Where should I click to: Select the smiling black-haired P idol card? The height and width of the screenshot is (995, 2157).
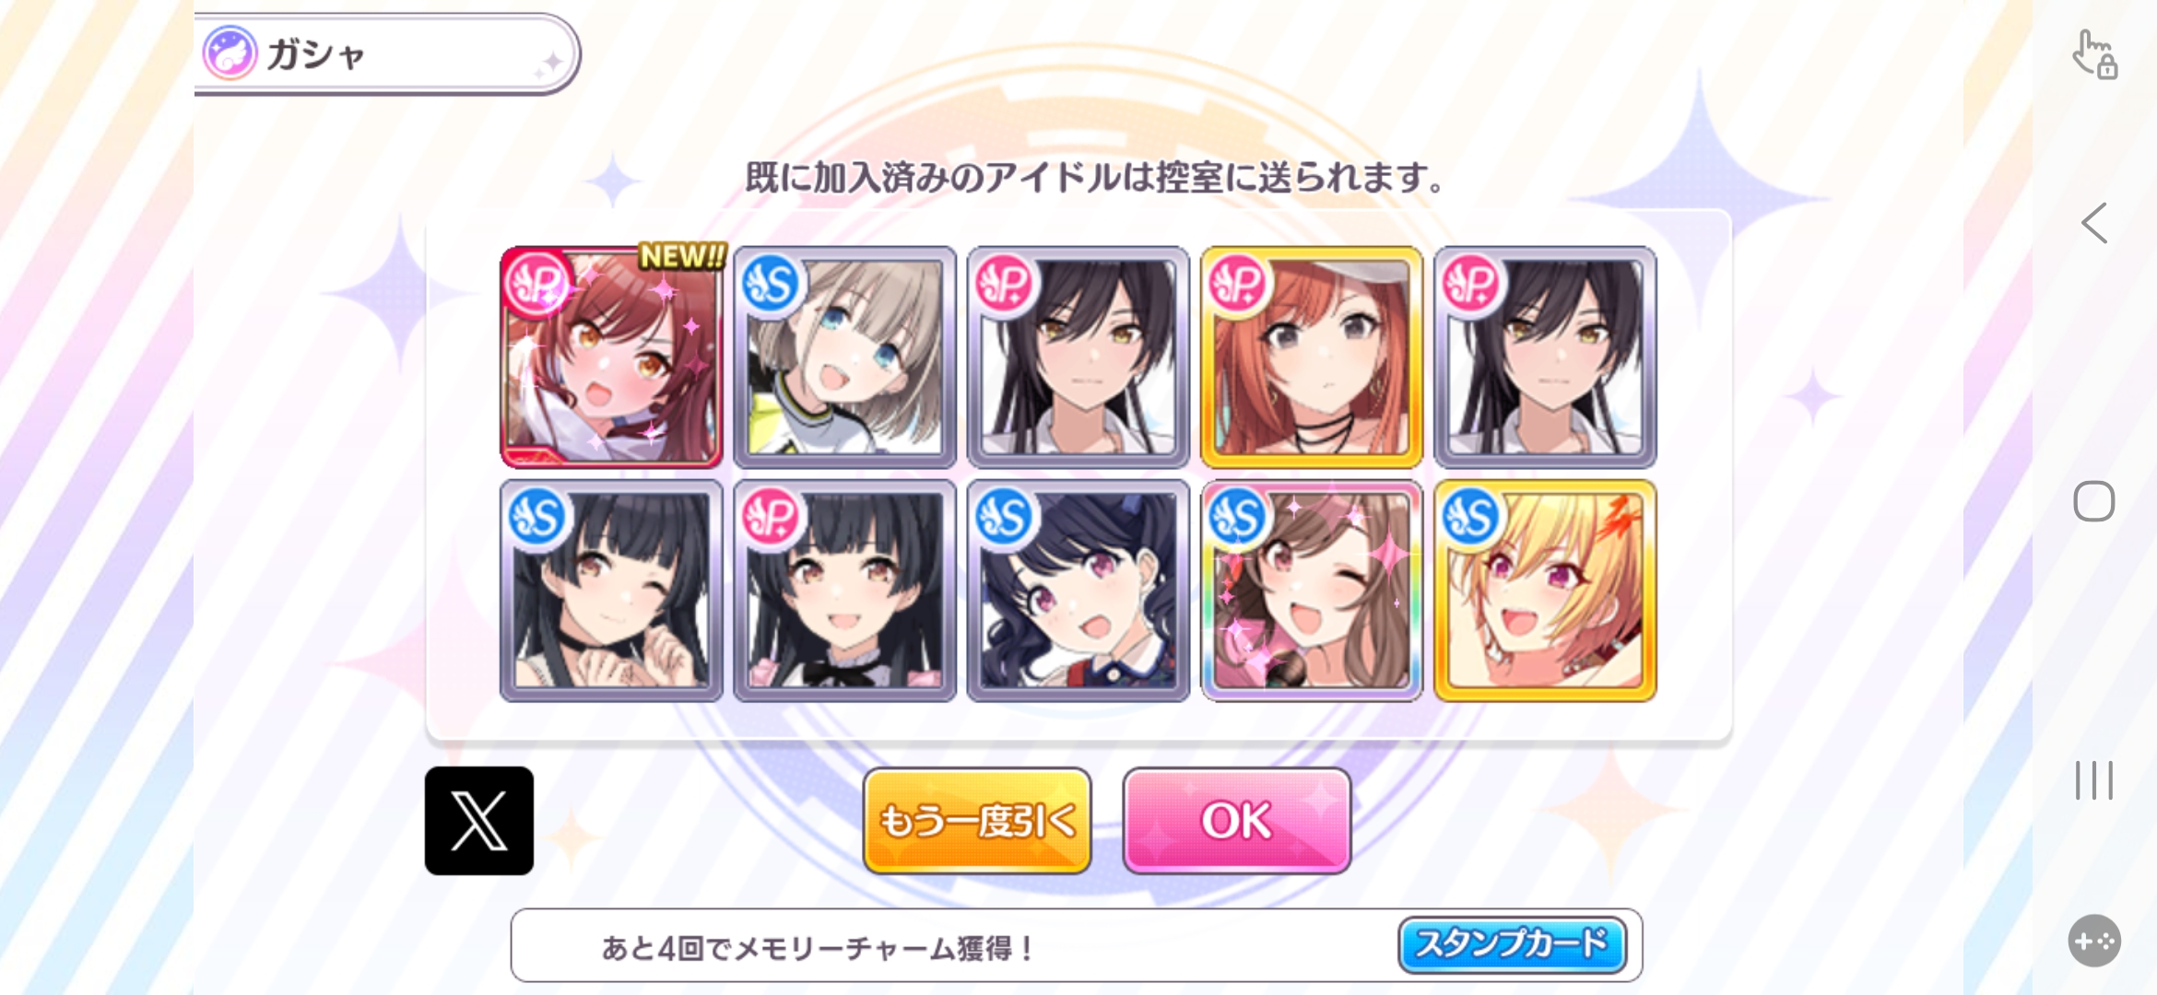844,591
